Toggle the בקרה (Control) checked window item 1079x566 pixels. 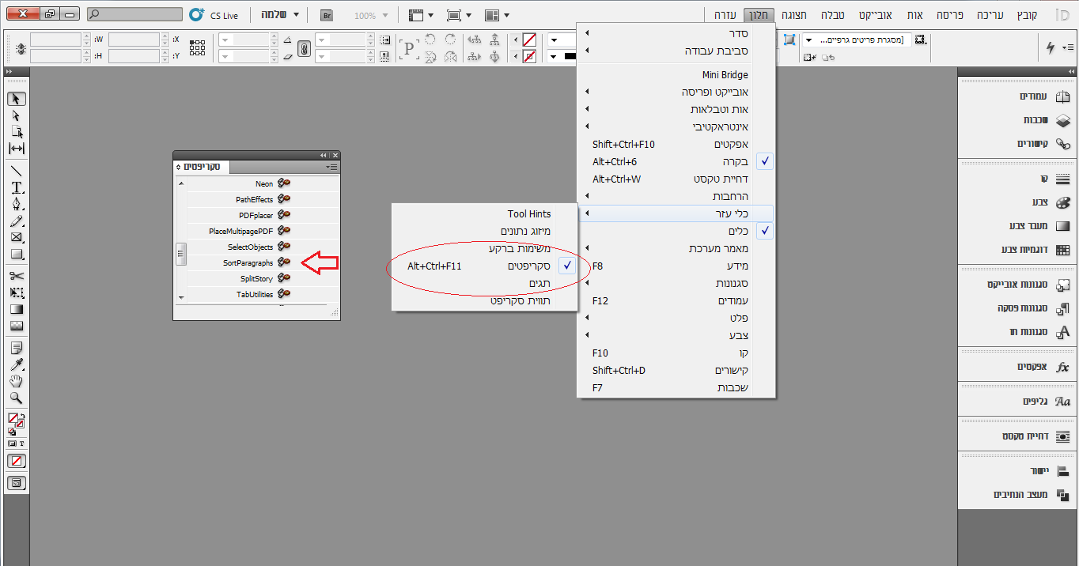click(677, 161)
